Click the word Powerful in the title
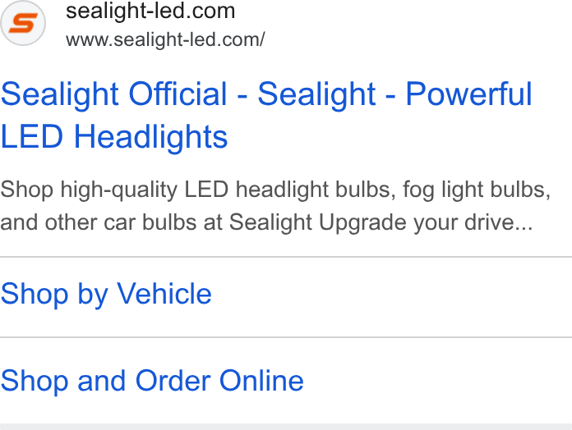Image resolution: width=572 pixels, height=430 pixels. point(468,94)
